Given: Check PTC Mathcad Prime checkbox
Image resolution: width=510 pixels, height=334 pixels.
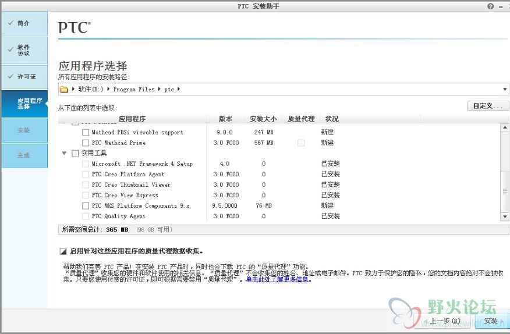Looking at the screenshot, I should [x=86, y=143].
